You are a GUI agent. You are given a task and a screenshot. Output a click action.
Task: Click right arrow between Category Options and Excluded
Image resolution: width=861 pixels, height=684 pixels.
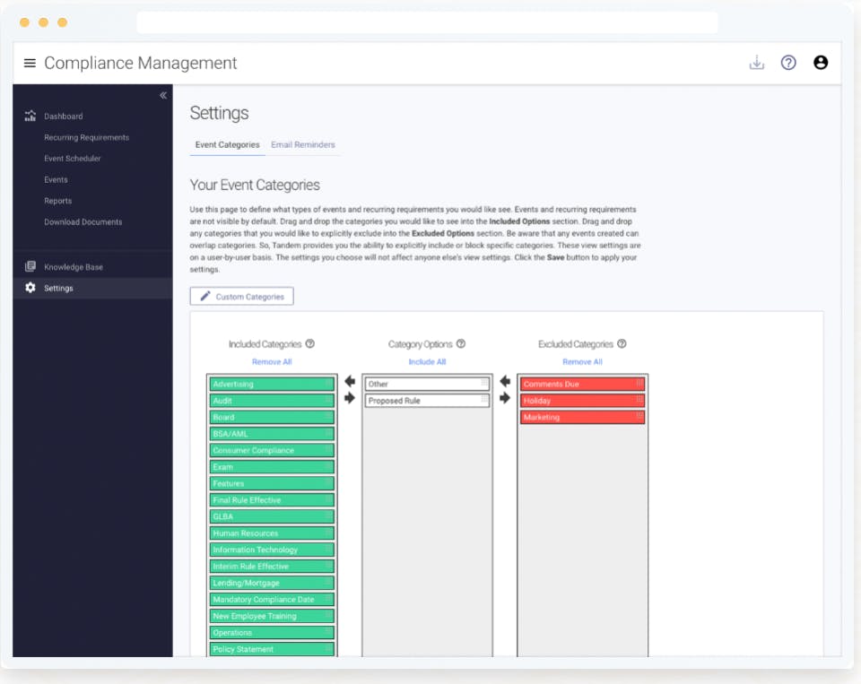click(x=505, y=398)
